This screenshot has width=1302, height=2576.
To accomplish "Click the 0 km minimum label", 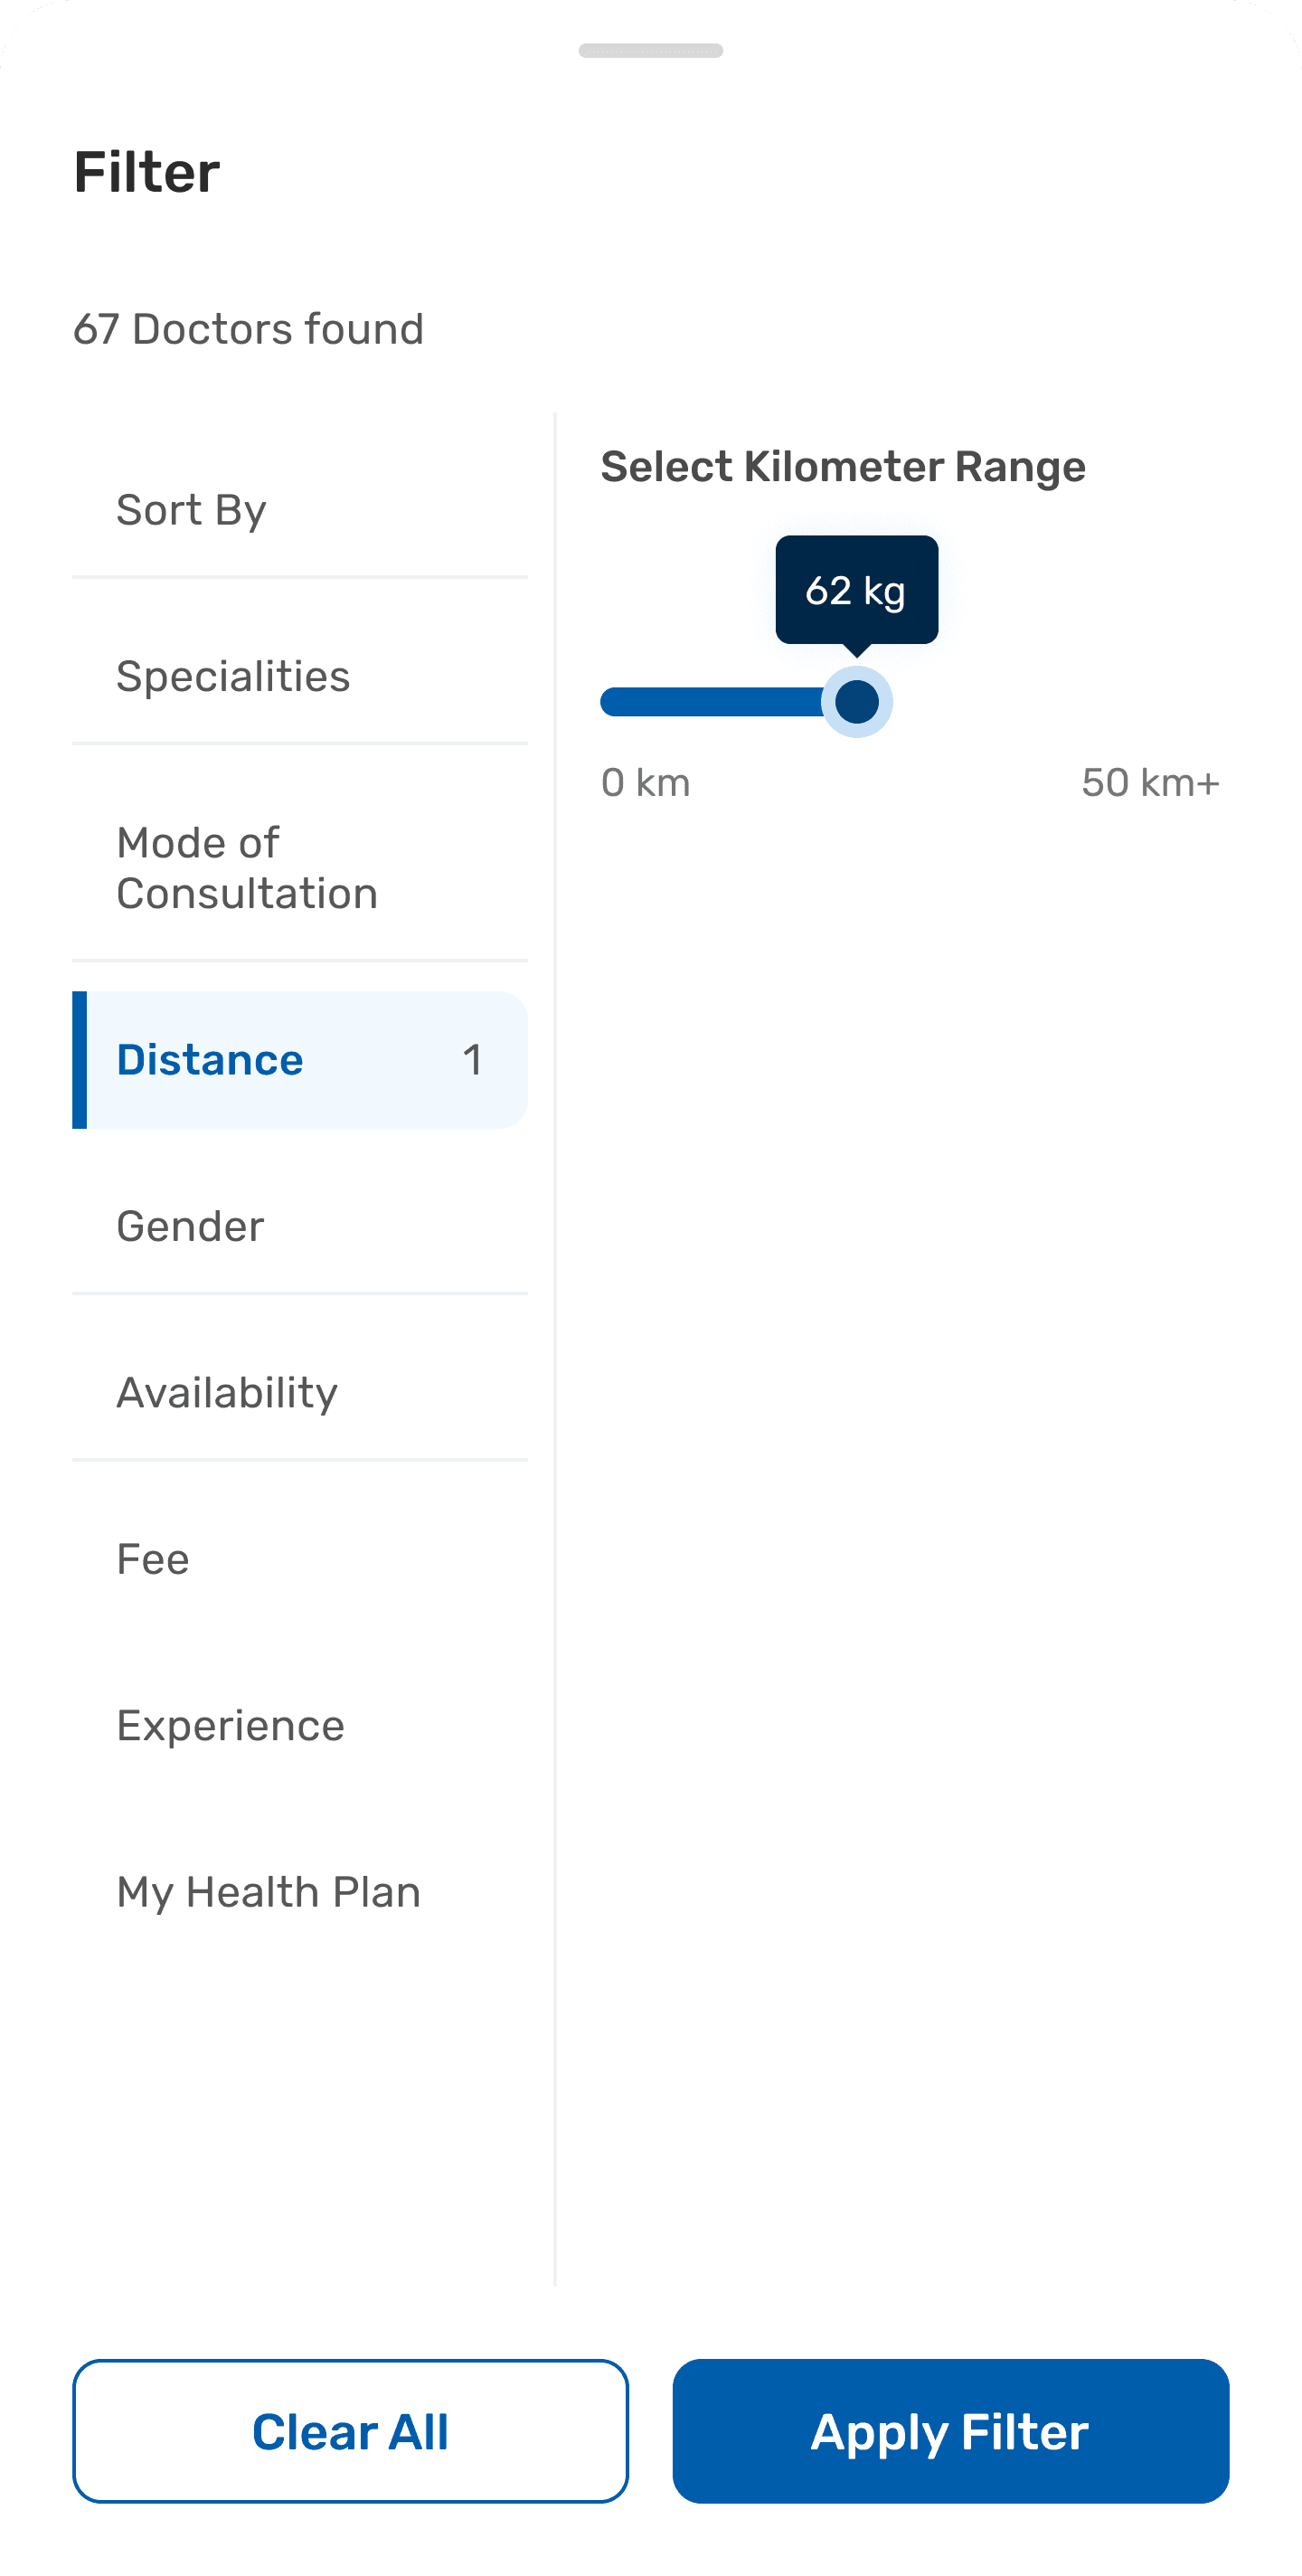I will click(646, 783).
